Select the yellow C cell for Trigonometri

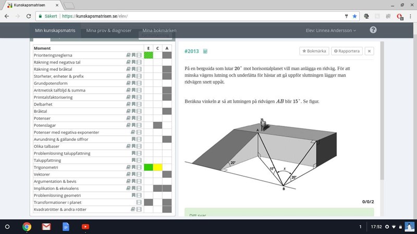click(157, 167)
